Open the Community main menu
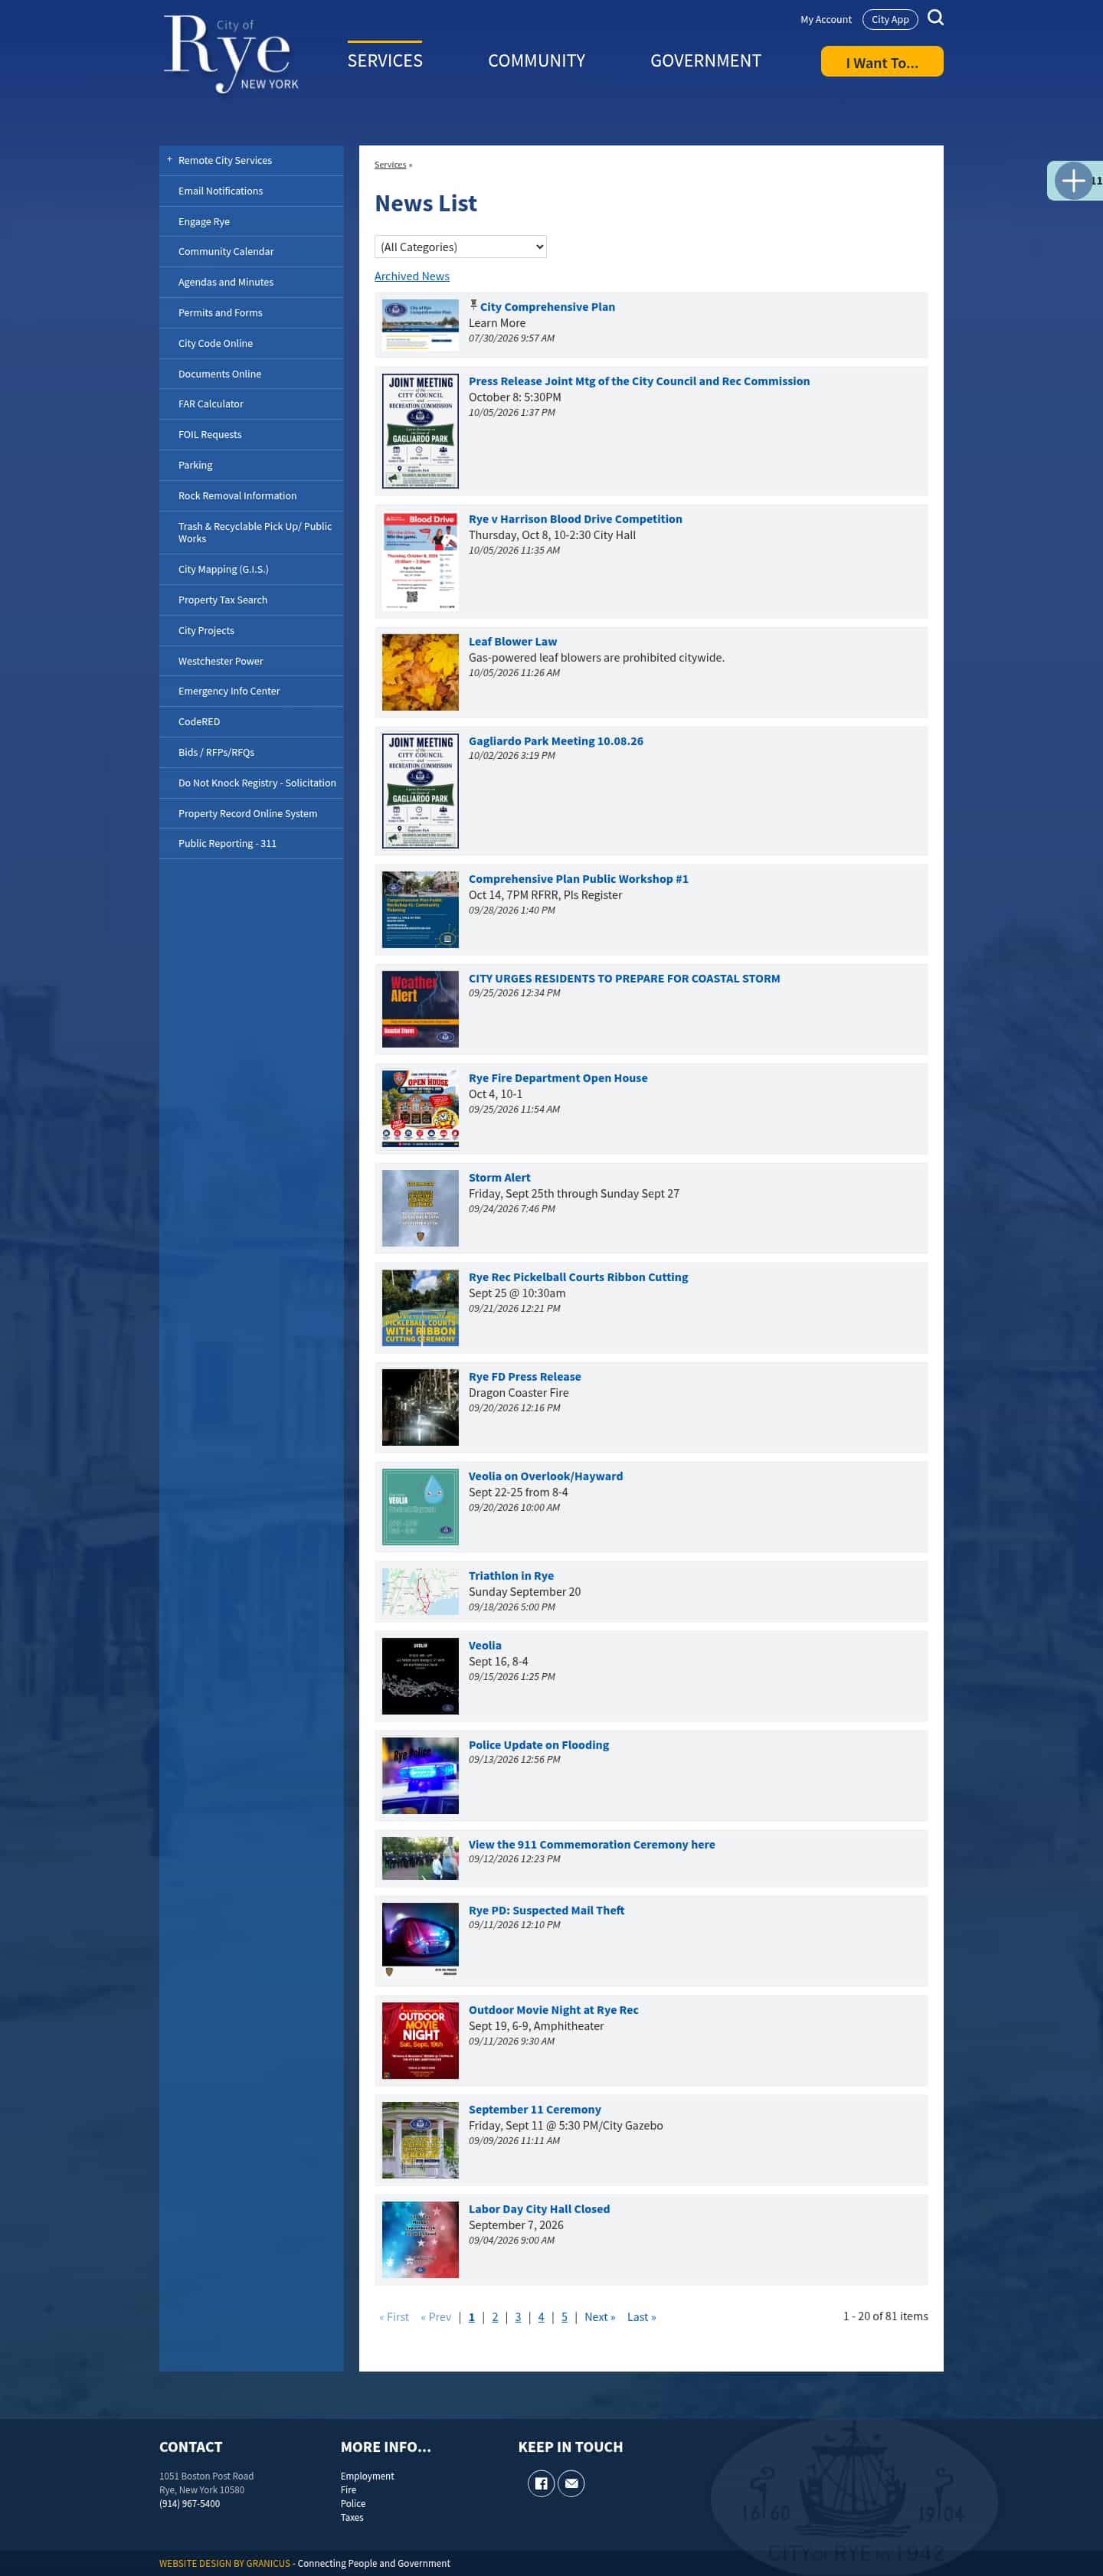 click(536, 61)
